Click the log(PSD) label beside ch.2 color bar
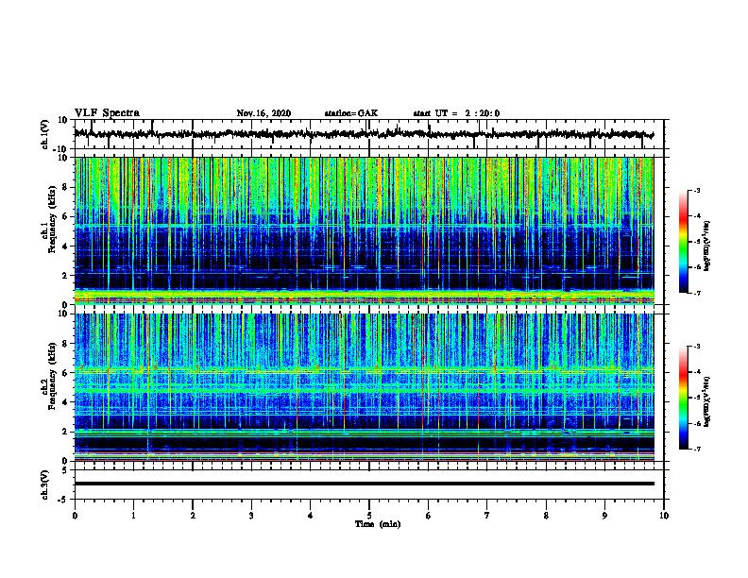 point(707,402)
